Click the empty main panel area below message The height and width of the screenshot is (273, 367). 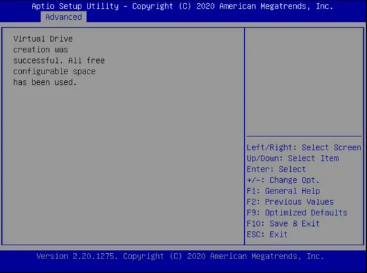tap(123, 164)
